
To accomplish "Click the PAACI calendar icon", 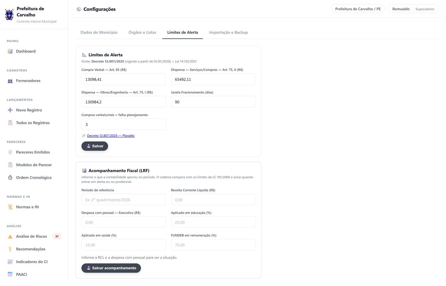I will (10, 275).
